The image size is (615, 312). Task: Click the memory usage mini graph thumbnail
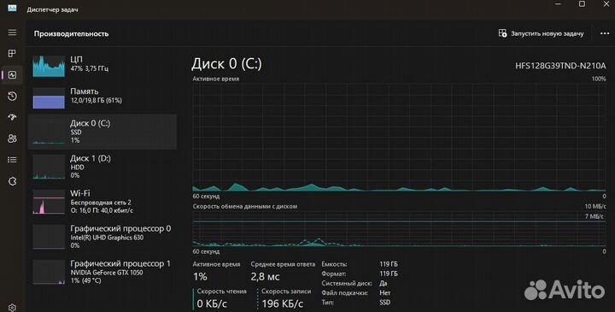(x=49, y=98)
